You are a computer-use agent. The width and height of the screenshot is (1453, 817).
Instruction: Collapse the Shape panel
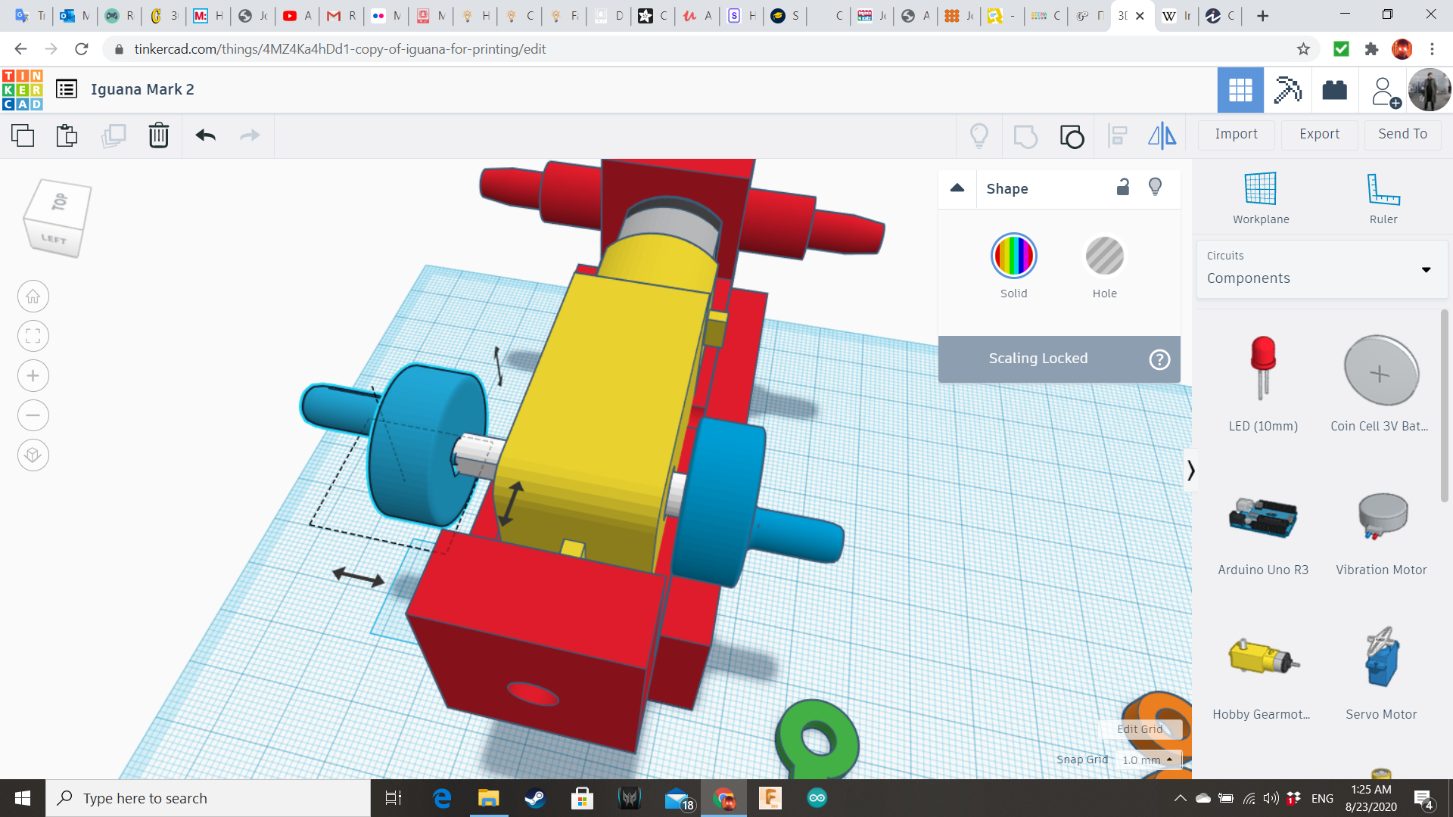[957, 188]
